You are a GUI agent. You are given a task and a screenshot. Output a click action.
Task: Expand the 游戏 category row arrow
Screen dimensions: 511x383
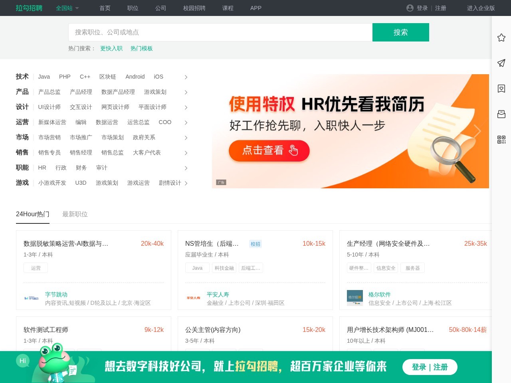(186, 183)
